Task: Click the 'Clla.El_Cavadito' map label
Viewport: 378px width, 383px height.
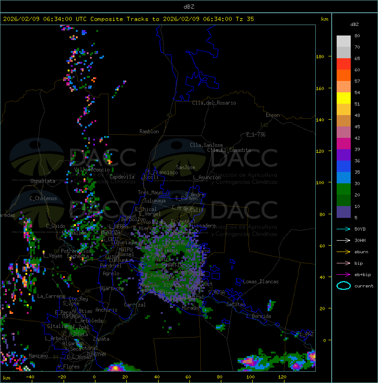Action: coord(229,150)
